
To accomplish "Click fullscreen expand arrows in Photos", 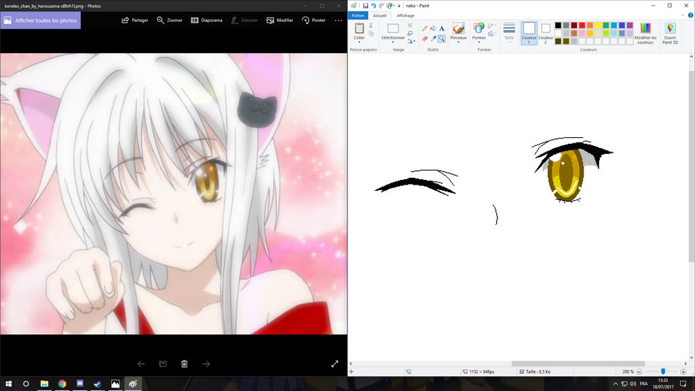I will (335, 364).
